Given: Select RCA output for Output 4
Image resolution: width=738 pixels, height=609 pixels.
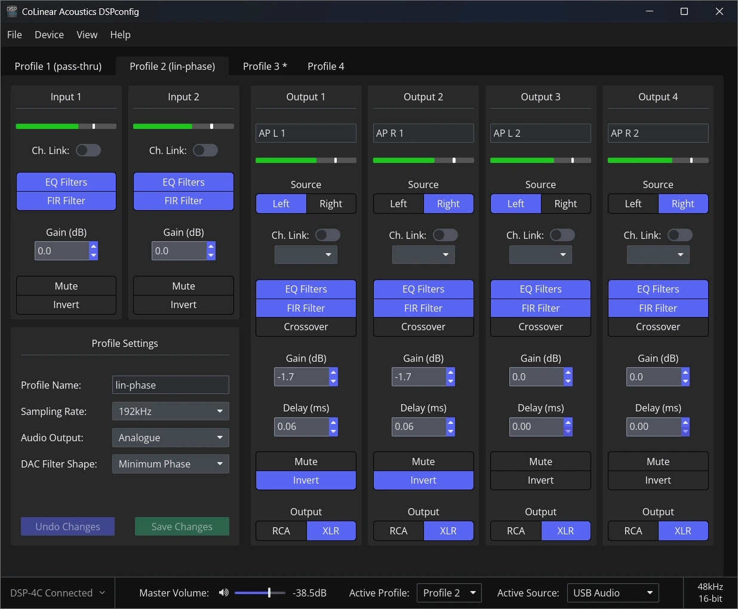Looking at the screenshot, I should 633,531.
